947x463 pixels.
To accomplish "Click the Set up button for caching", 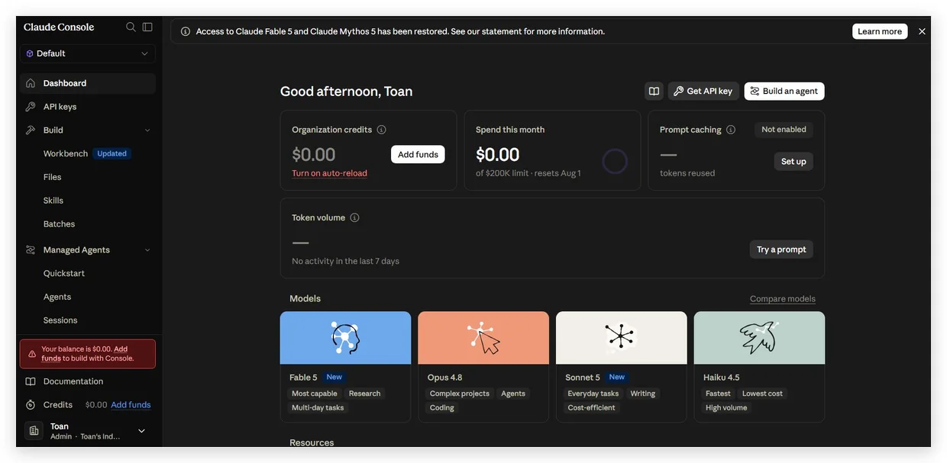I will (x=793, y=162).
